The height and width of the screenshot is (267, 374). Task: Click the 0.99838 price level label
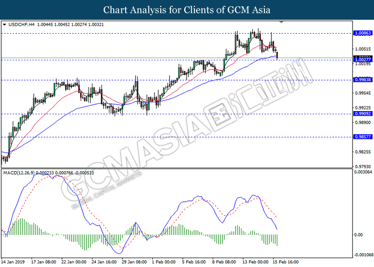tap(363, 80)
